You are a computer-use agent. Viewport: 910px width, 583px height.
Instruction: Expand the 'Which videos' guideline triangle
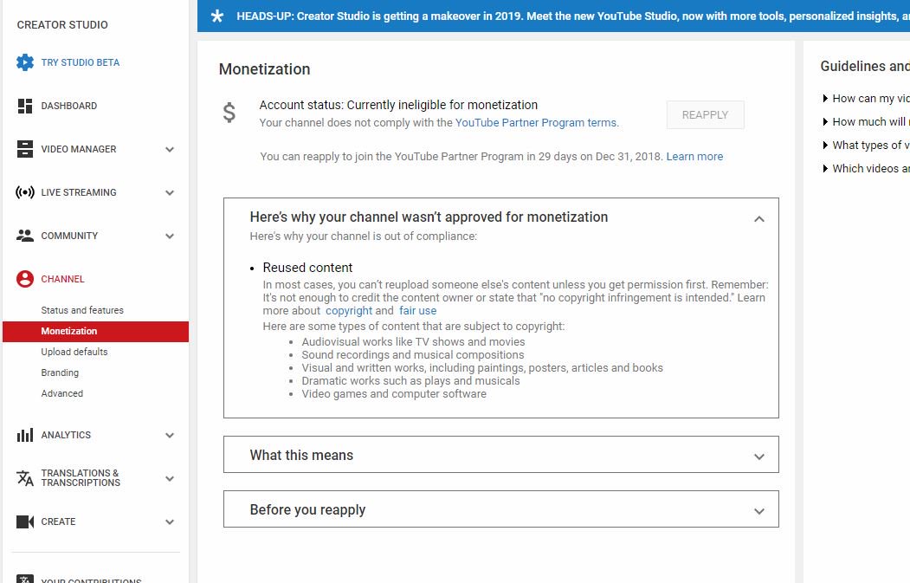(825, 168)
